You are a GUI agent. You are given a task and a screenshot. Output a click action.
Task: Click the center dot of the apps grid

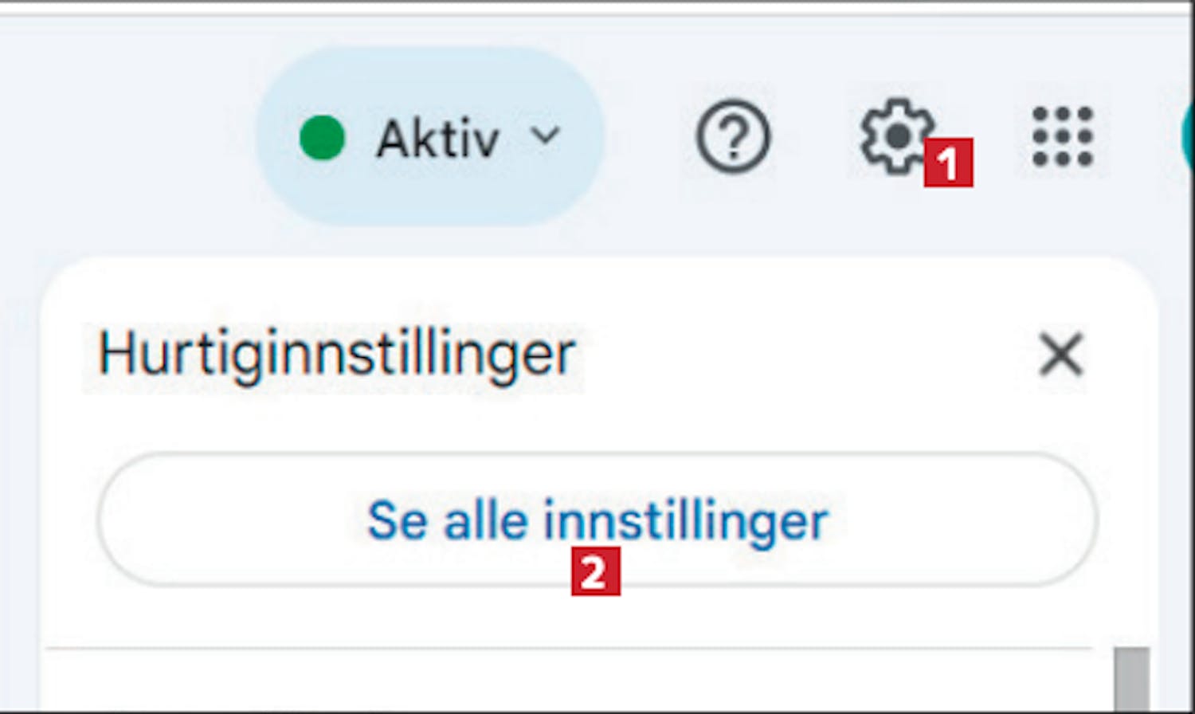click(1063, 137)
